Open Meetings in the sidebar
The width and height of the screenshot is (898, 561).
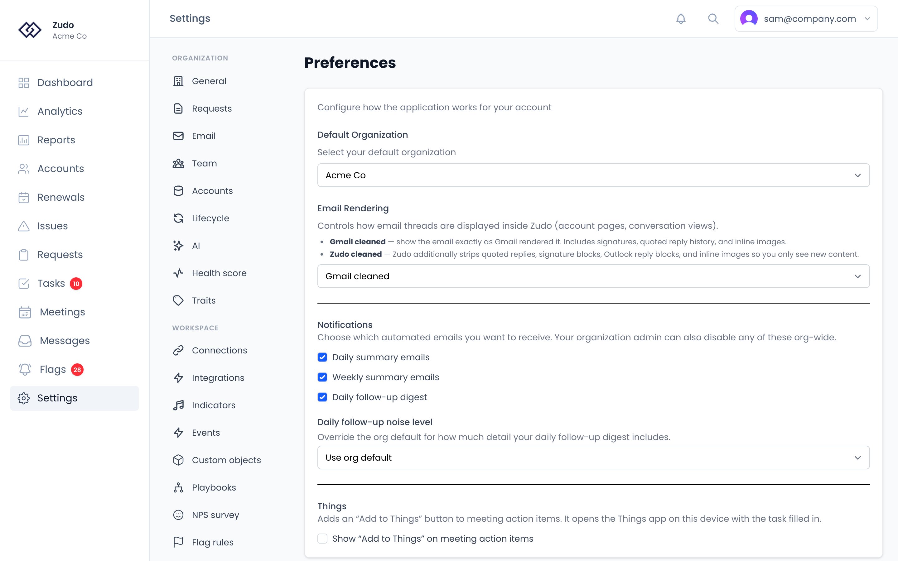(x=74, y=312)
